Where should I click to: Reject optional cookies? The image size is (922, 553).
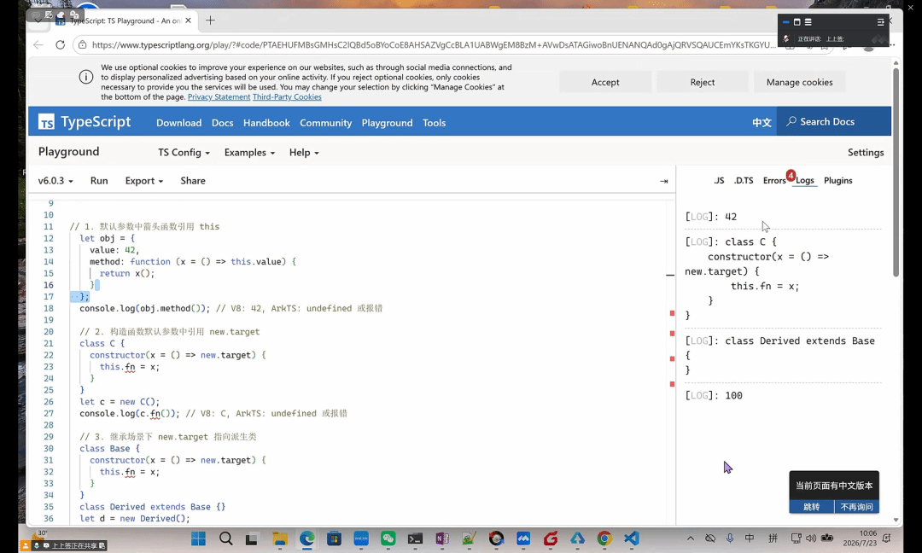coord(702,82)
